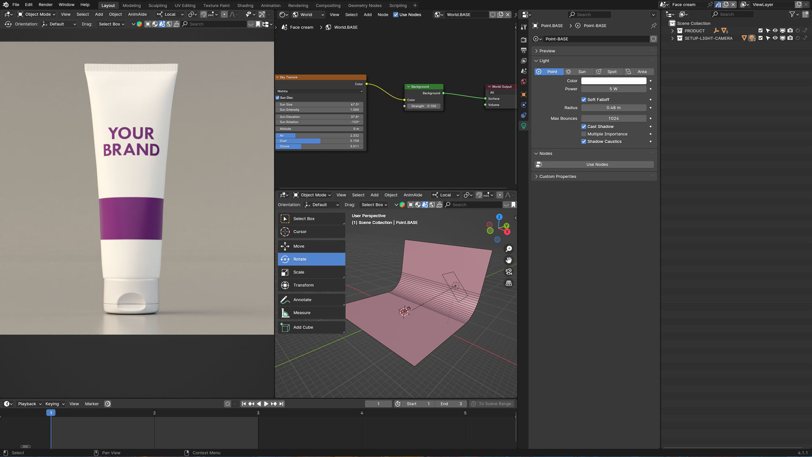Select the Cursor tool
The width and height of the screenshot is (812, 457).
(311, 231)
